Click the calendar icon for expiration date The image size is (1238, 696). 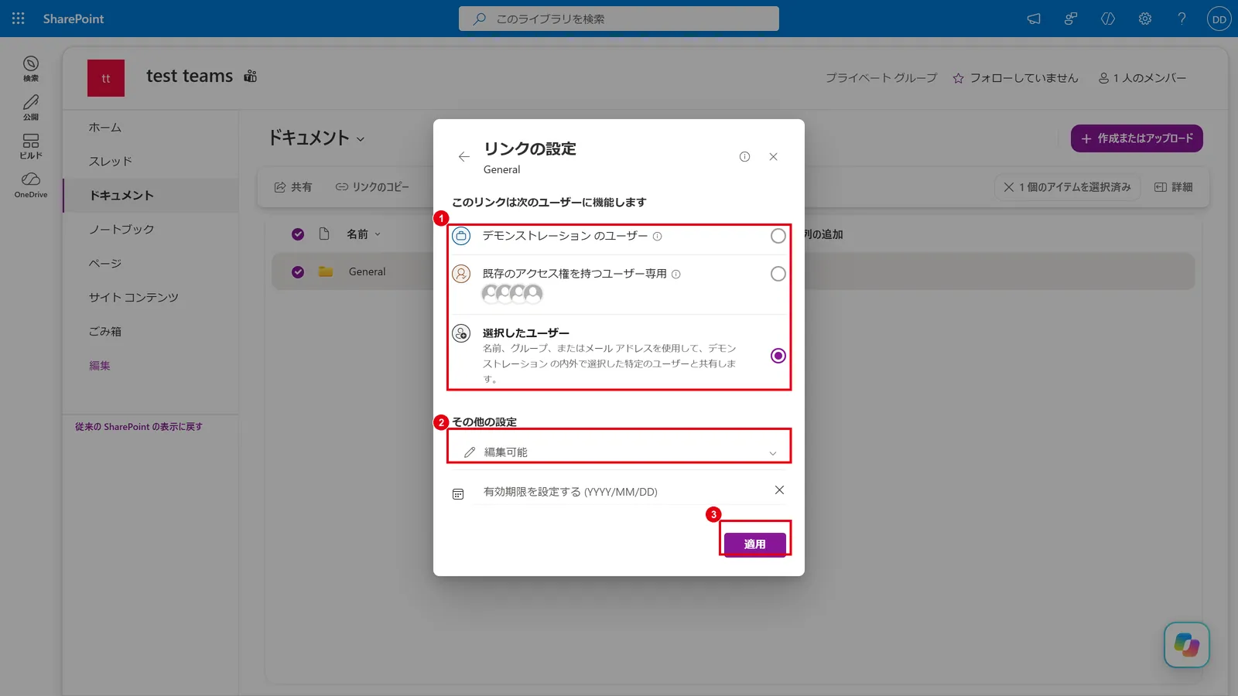[458, 494]
